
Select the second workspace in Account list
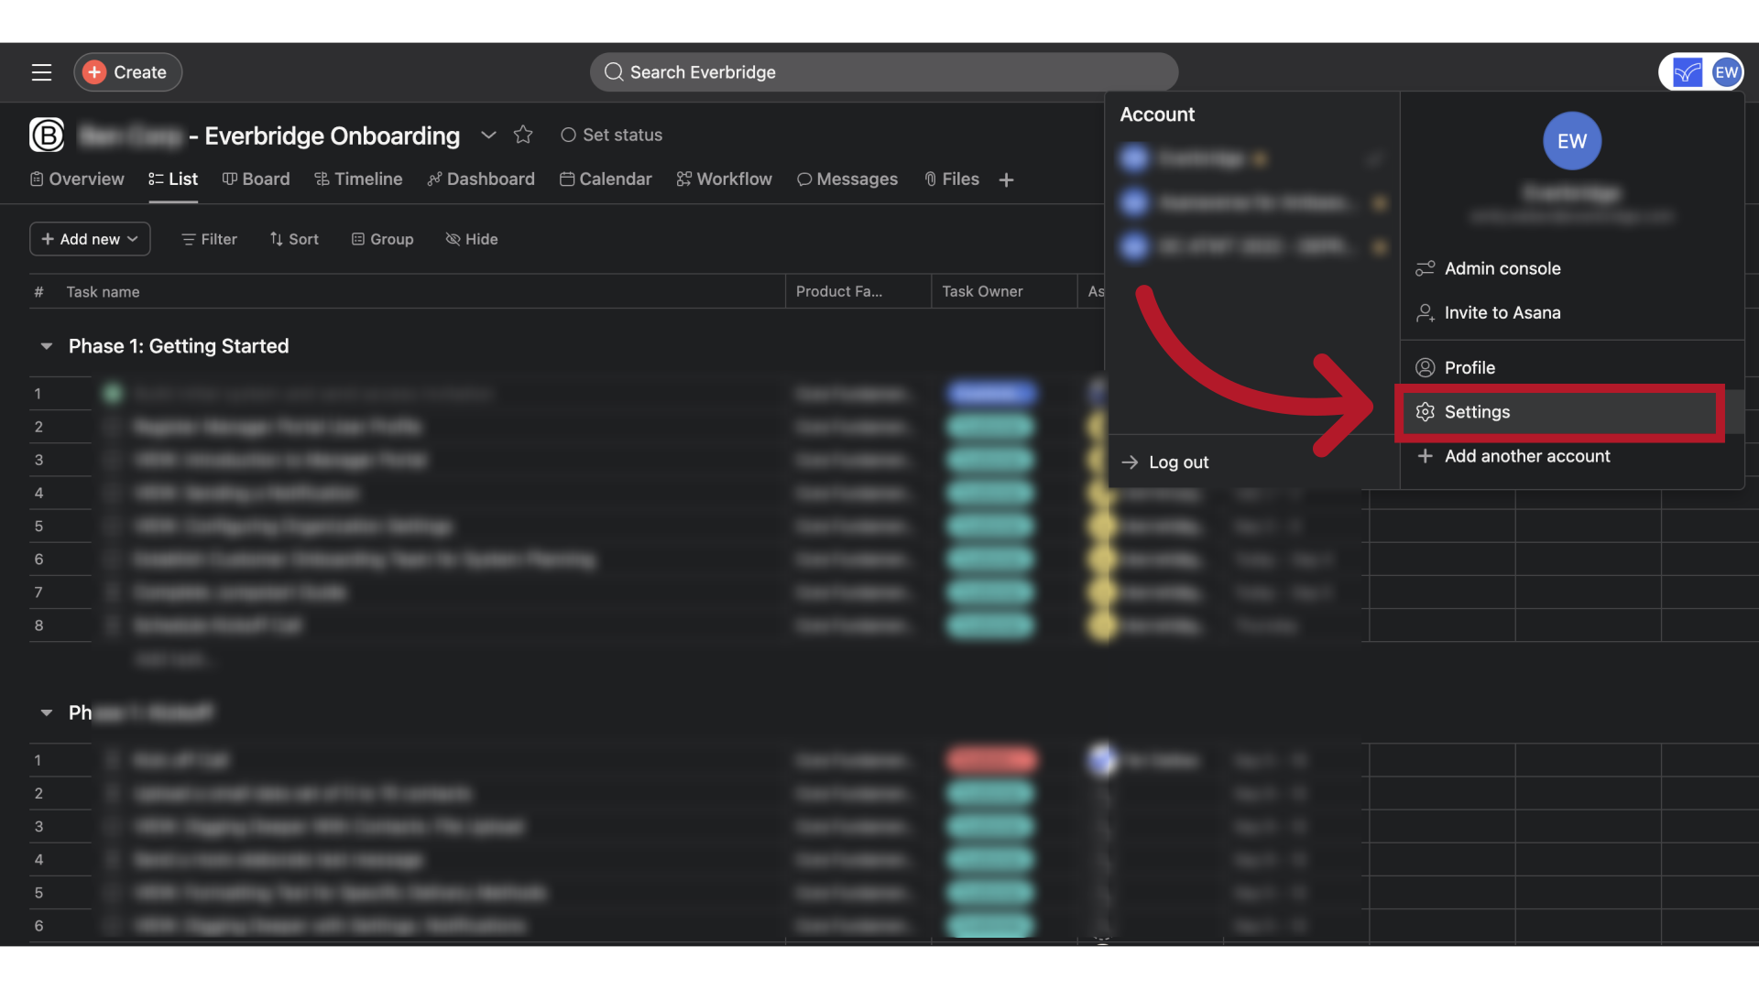[x=1251, y=202]
